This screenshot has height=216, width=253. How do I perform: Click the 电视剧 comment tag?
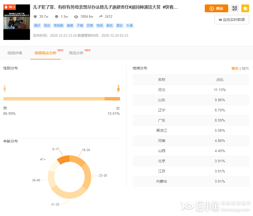click(x=58, y=25)
